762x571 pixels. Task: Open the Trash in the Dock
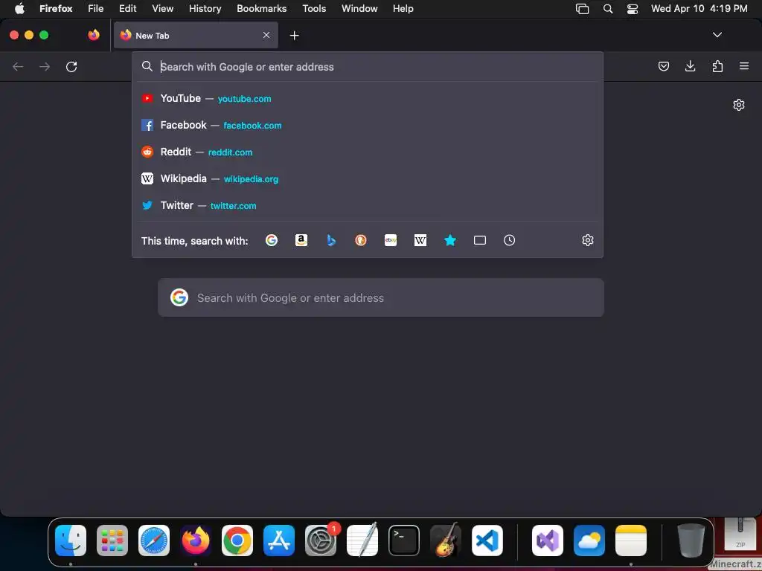point(691,541)
